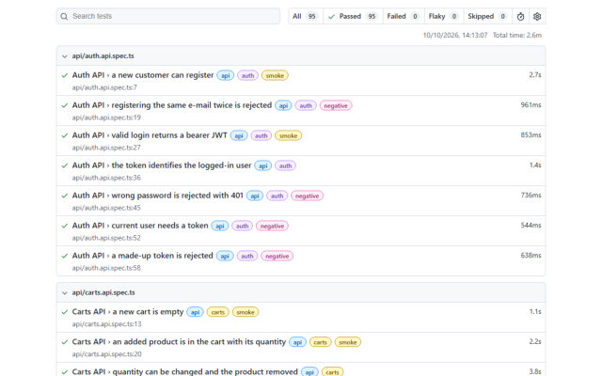Collapse api/auth.api.spec.ts group chevron
The width and height of the screenshot is (602, 376).
point(65,56)
